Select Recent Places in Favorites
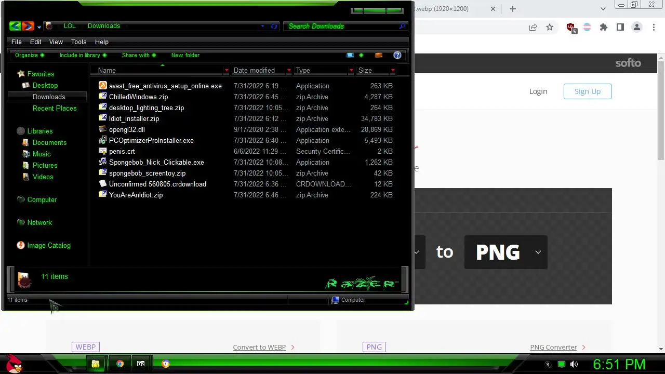The width and height of the screenshot is (665, 374). (55, 108)
